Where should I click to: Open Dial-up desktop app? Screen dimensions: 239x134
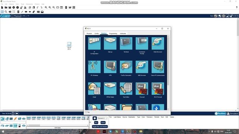point(110,44)
